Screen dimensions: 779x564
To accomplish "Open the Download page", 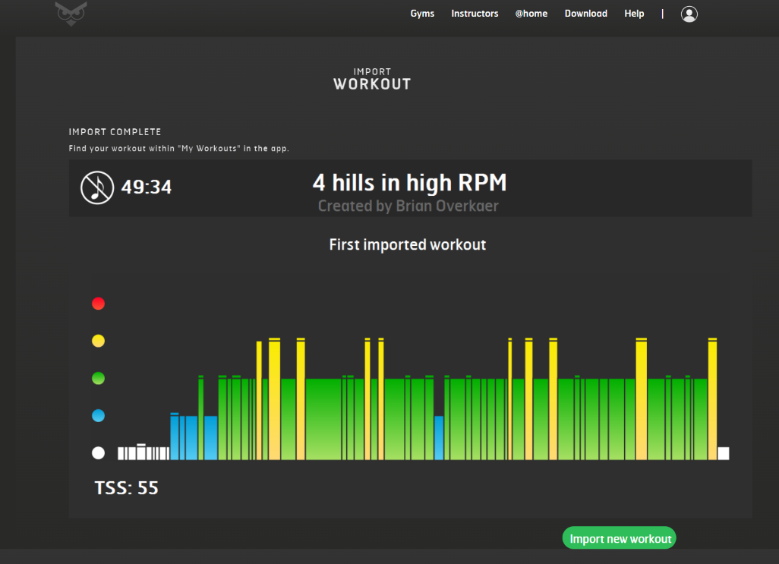I will click(x=585, y=14).
